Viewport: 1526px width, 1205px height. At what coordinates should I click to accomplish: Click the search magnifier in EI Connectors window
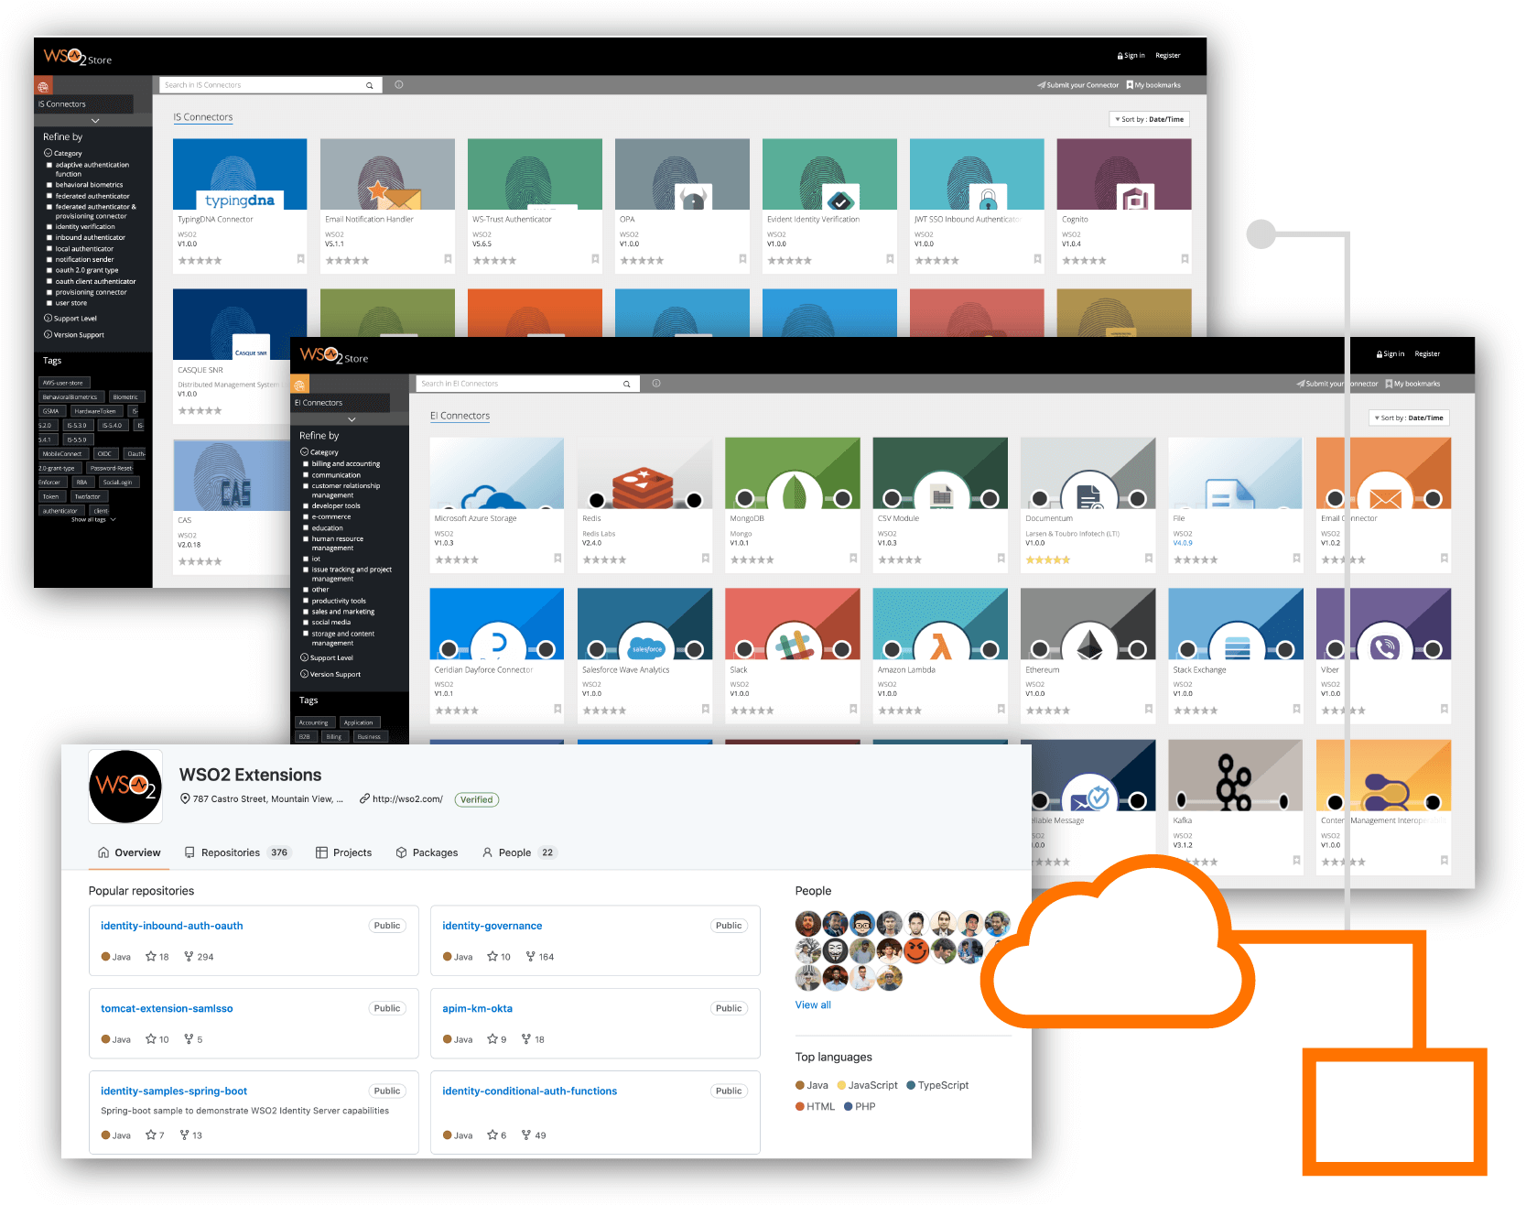(626, 384)
